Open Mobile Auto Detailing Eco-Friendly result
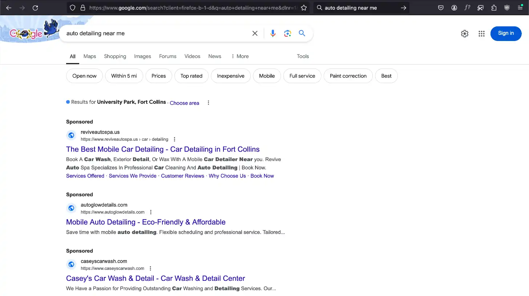Image resolution: width=529 pixels, height=296 pixels. point(146,222)
